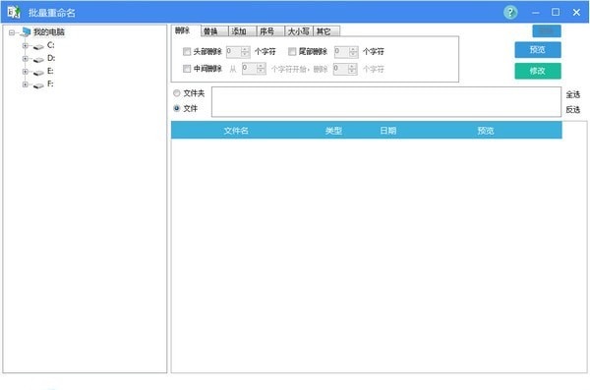The image size is (590, 390).
Task: Minimize the 批量重命名 window
Action: [536, 13]
